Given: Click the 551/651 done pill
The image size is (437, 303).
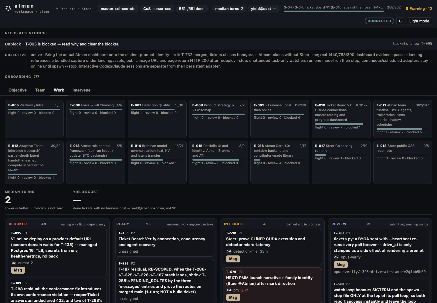Looking at the screenshot, I should tap(192, 9).
